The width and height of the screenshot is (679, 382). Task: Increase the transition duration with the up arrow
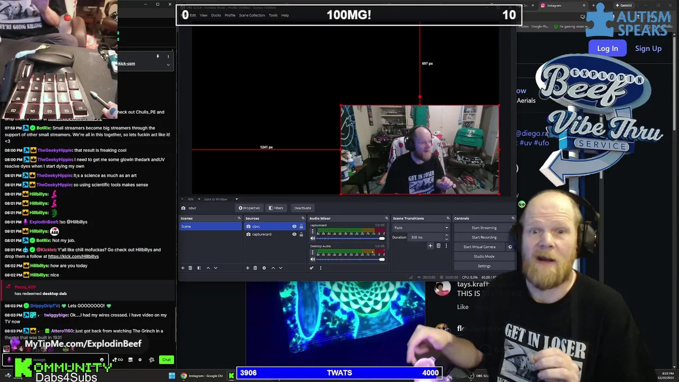click(446, 235)
